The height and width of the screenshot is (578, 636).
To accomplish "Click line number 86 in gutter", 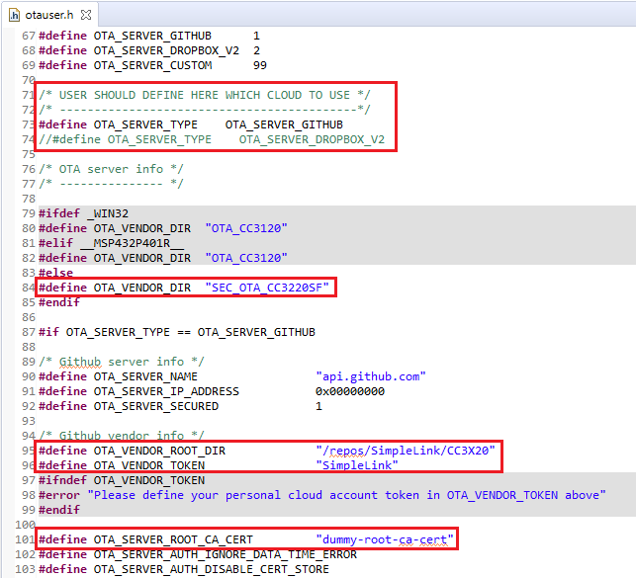I will coord(29,317).
